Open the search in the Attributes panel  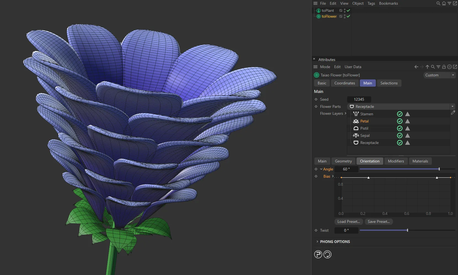[x=433, y=67]
